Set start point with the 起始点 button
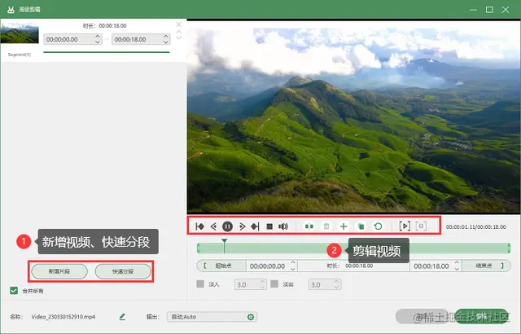This screenshot has height=334, width=521. click(x=221, y=266)
